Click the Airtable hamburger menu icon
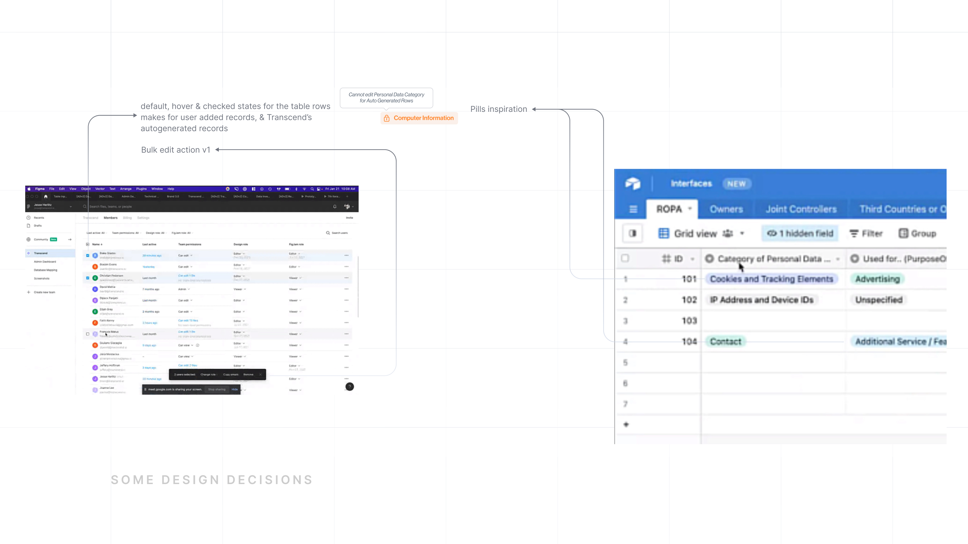Screen dimensions: 968x544 point(633,209)
